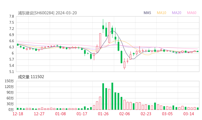Click the chart title 浦东建设[SH600284] 2024-03-20
Image resolution: width=202 pixels, height=120 pixels.
point(47,13)
